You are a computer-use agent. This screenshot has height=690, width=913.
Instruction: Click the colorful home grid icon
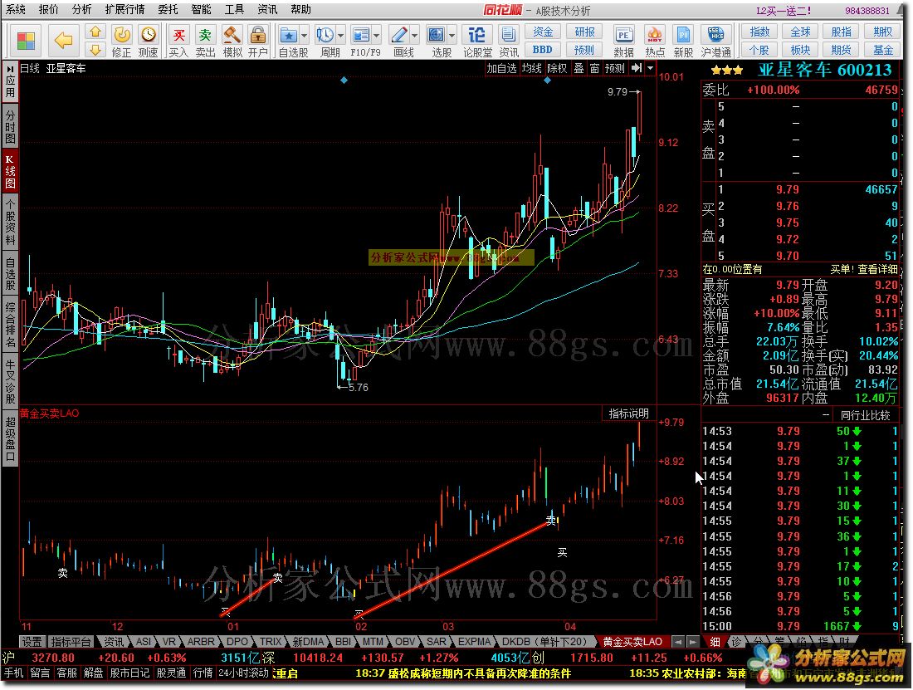tap(27, 40)
